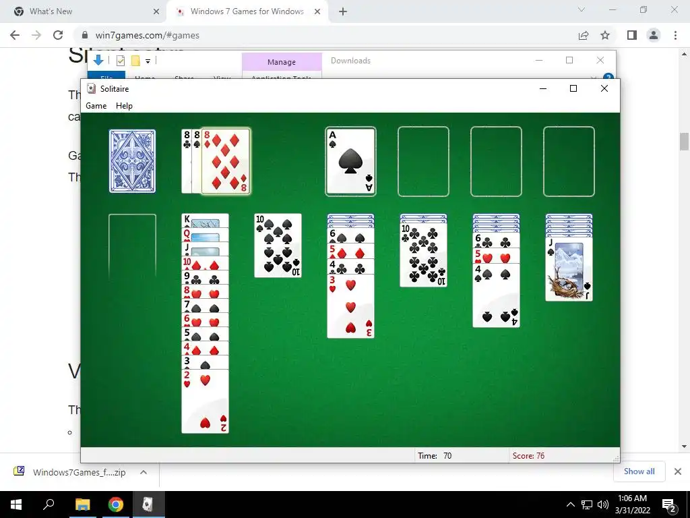The image size is (690, 518).
Task: Open Chrome from the taskbar
Action: [x=116, y=505]
